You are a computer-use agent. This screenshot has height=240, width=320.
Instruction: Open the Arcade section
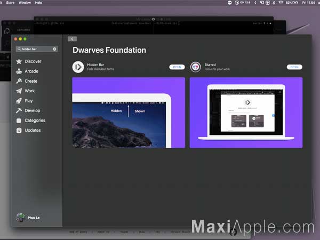[31, 71]
